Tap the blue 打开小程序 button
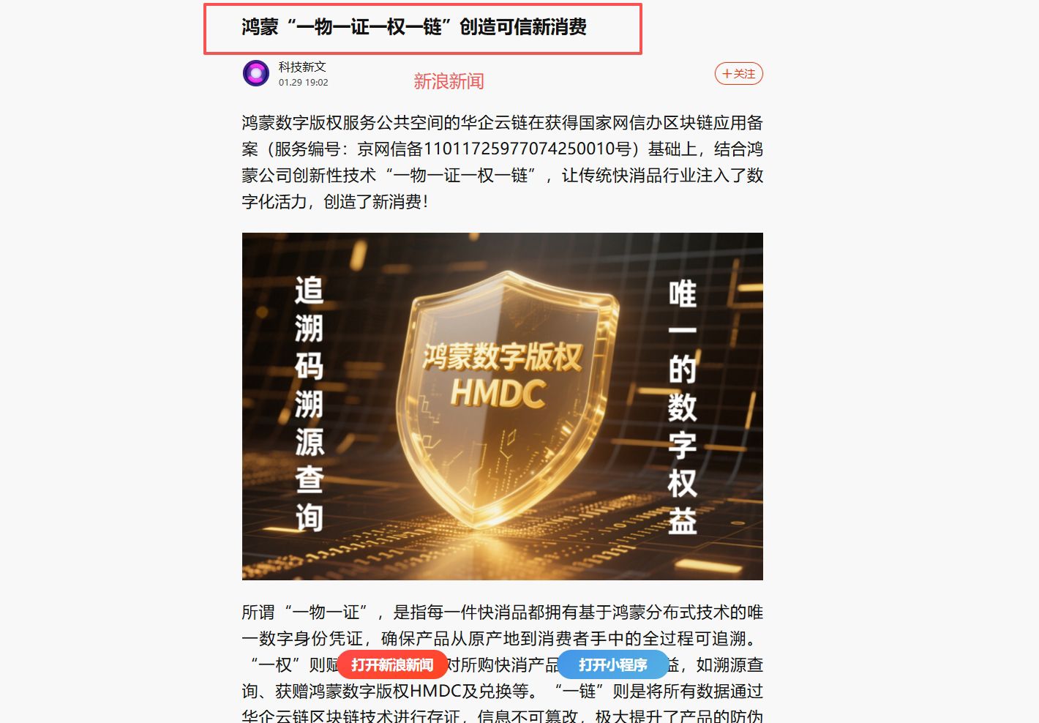The height and width of the screenshot is (723, 1039). [613, 664]
